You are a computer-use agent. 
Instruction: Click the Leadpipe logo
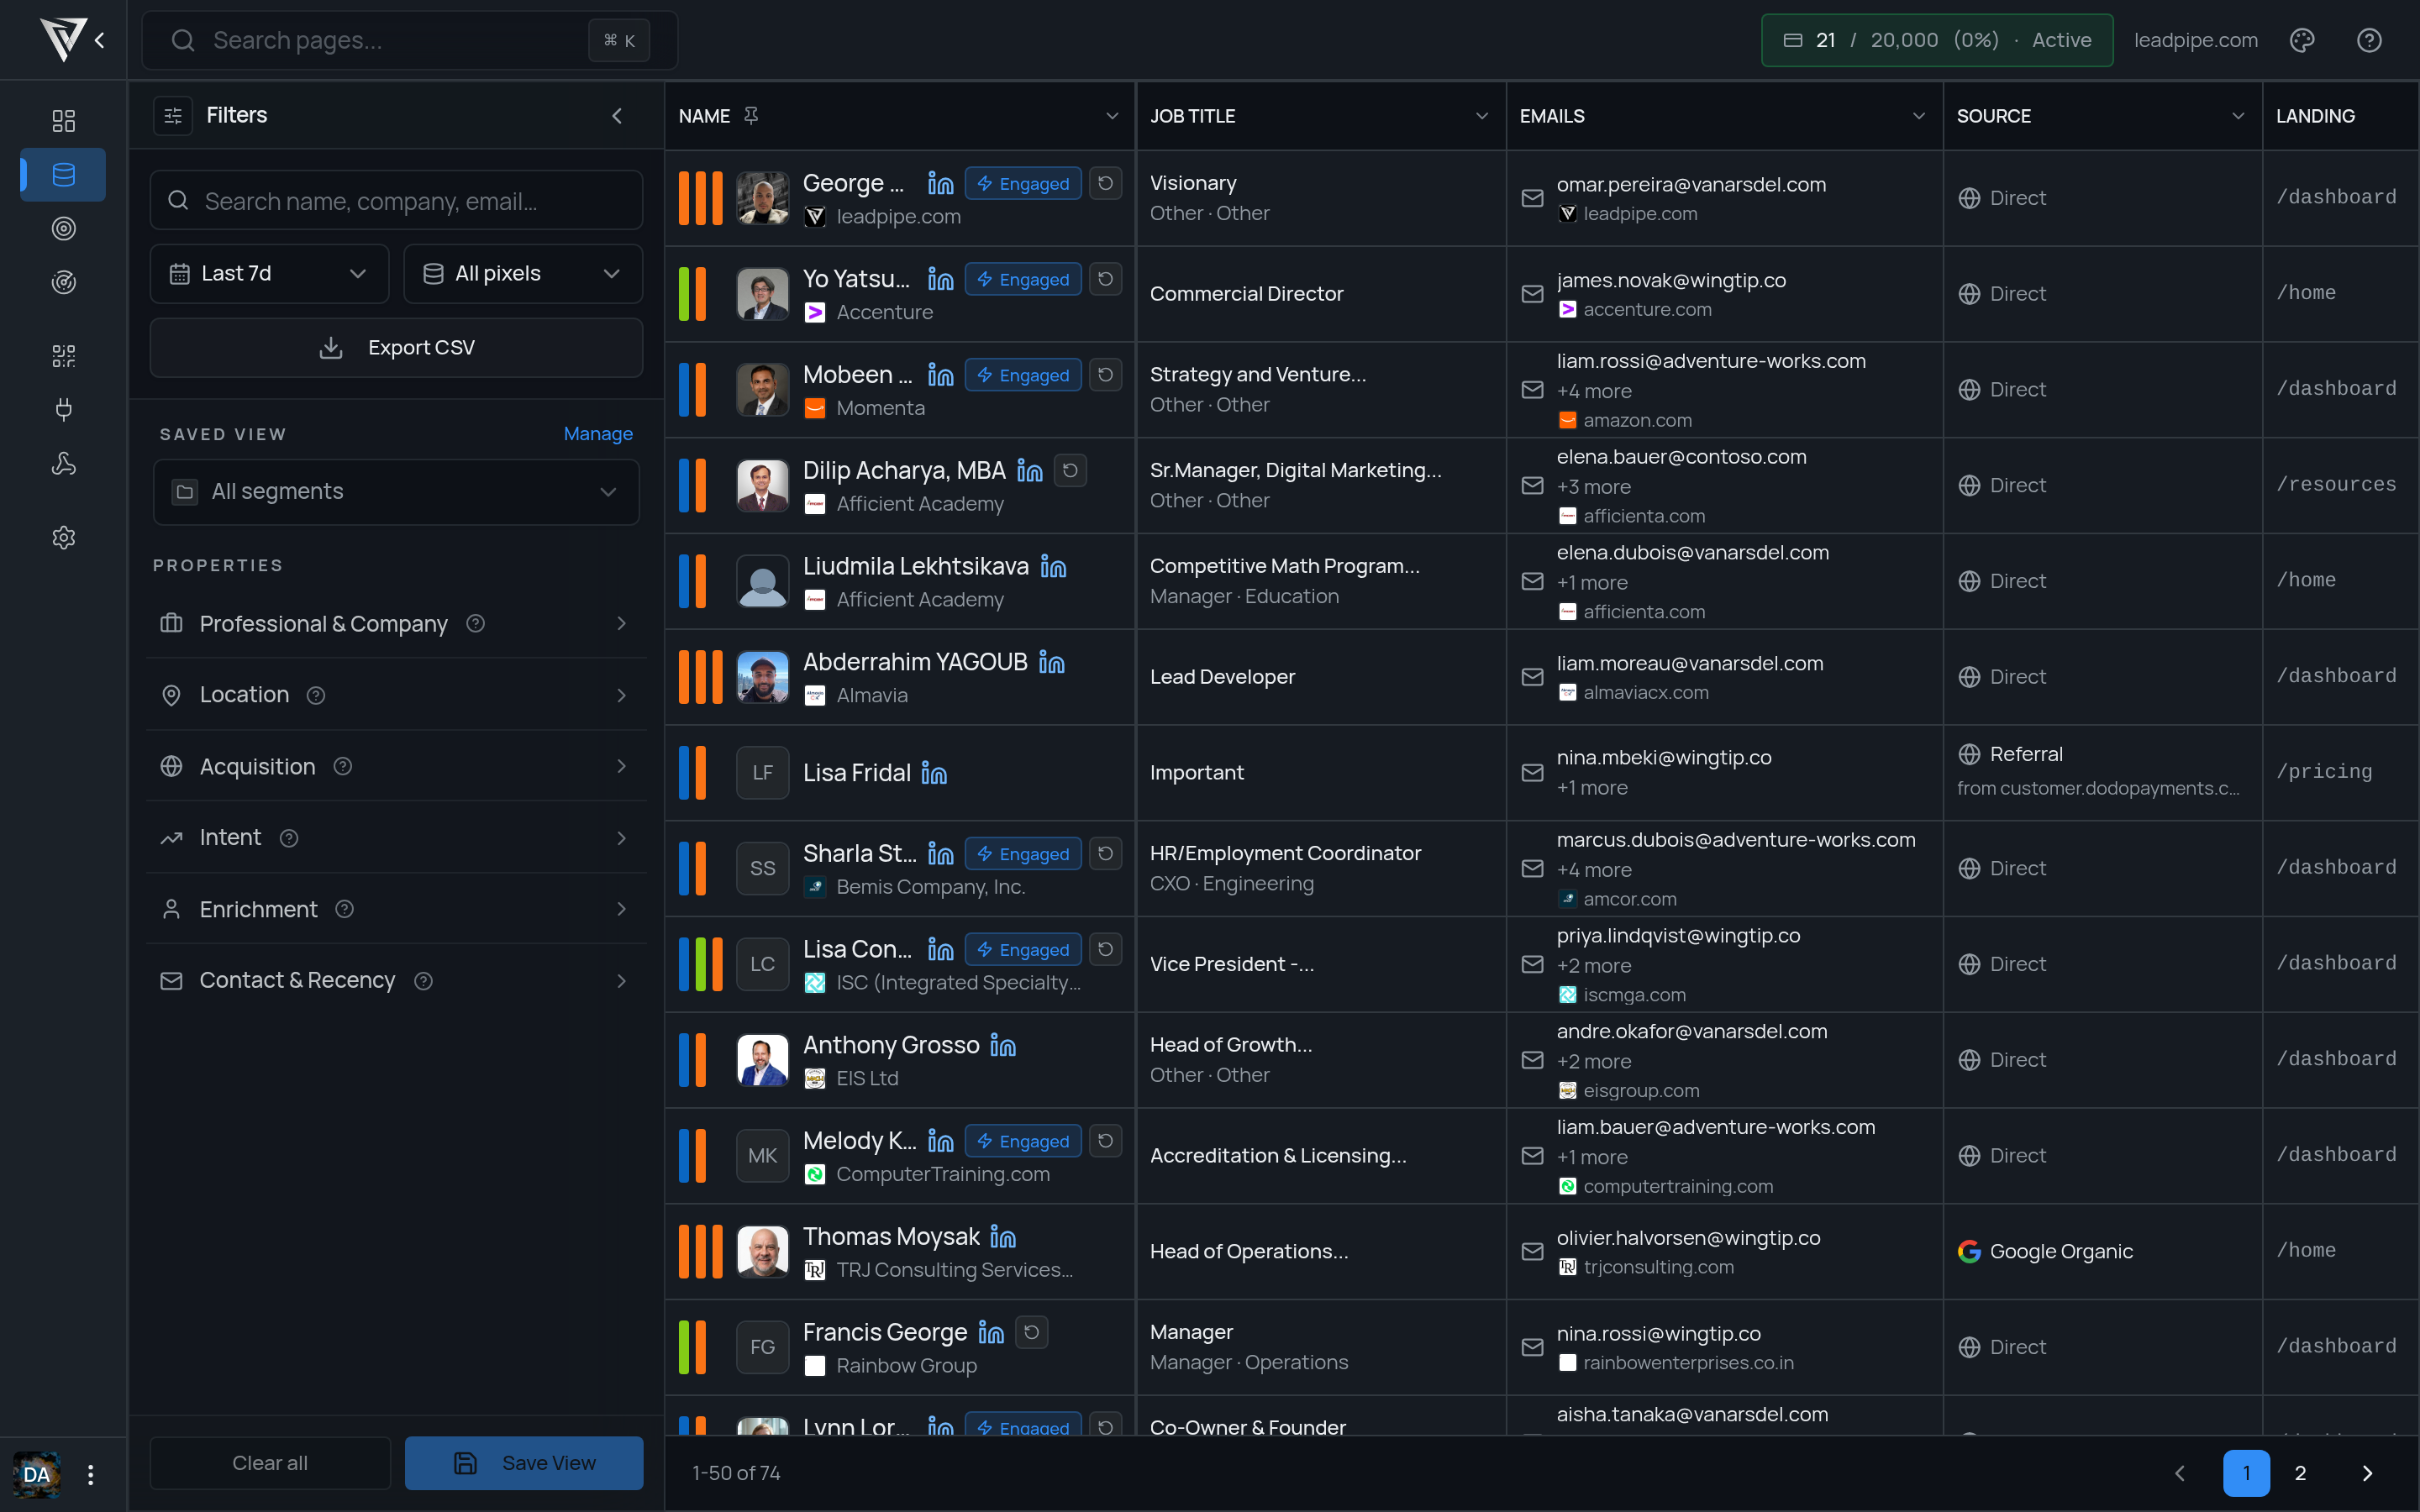tap(63, 40)
